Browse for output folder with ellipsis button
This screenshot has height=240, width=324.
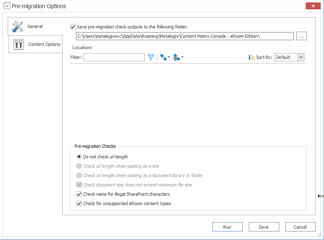301,36
